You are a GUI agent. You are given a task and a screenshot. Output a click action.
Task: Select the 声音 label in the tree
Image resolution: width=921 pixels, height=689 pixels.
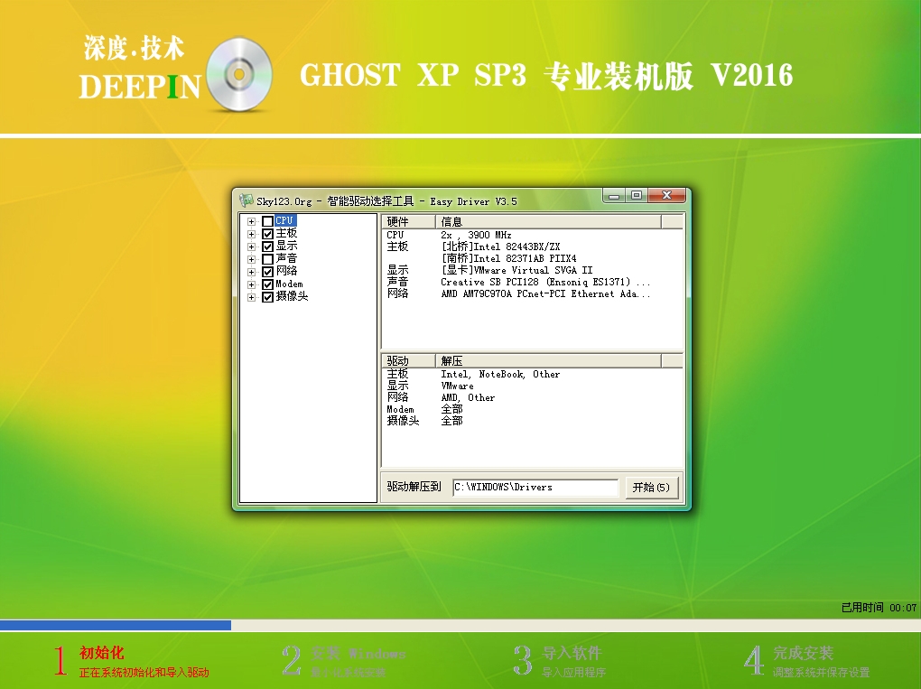tap(286, 259)
